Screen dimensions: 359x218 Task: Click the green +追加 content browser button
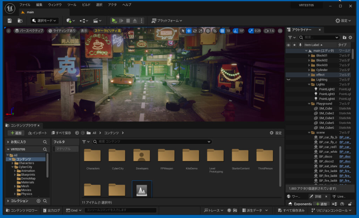(x=15, y=133)
